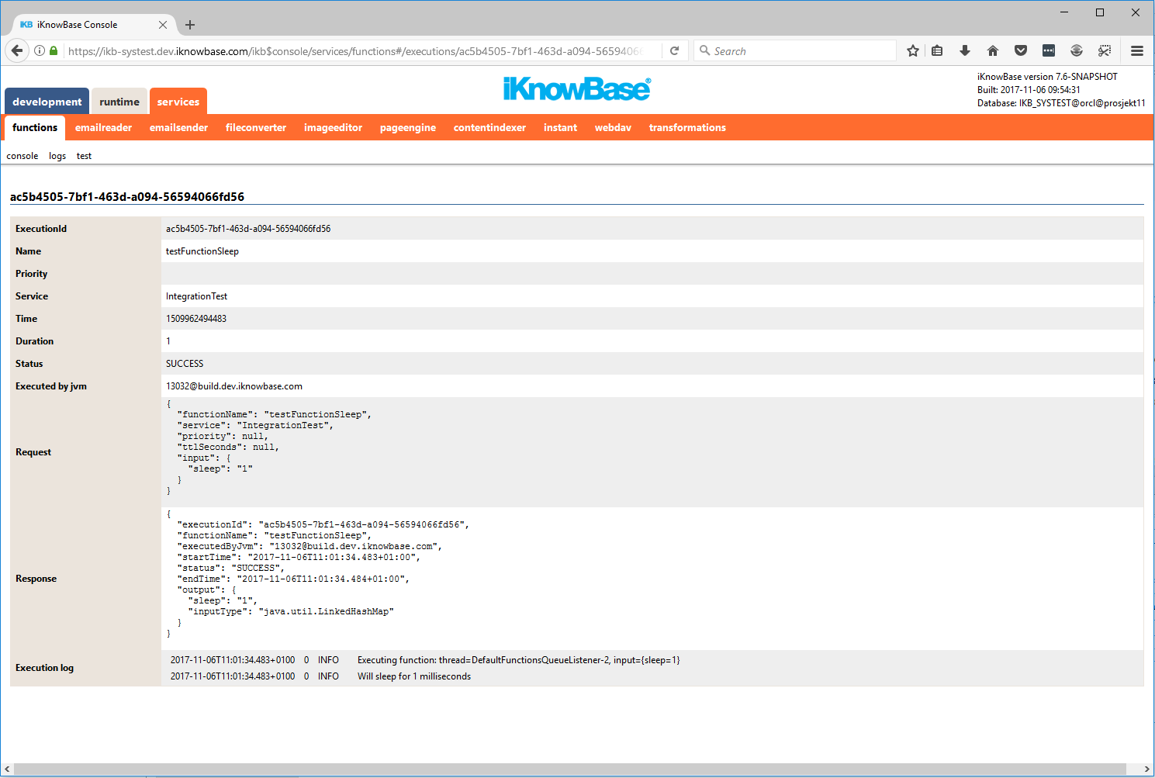Viewport: 1155px width, 778px height.
Task: Open a new browser tab
Action: pyautogui.click(x=190, y=25)
